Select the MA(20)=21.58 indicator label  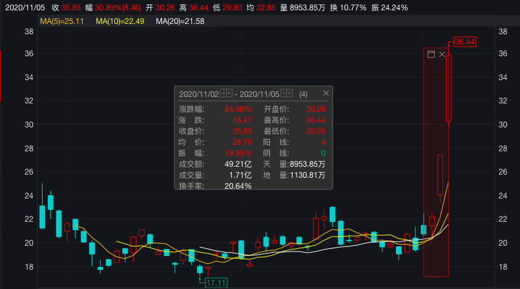click(x=180, y=21)
